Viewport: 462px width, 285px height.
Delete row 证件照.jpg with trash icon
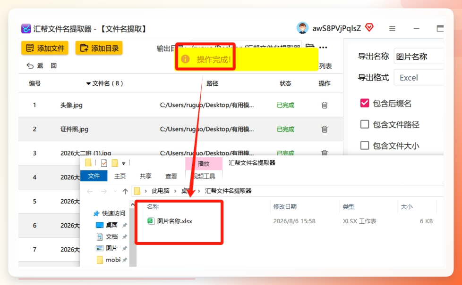325,129
